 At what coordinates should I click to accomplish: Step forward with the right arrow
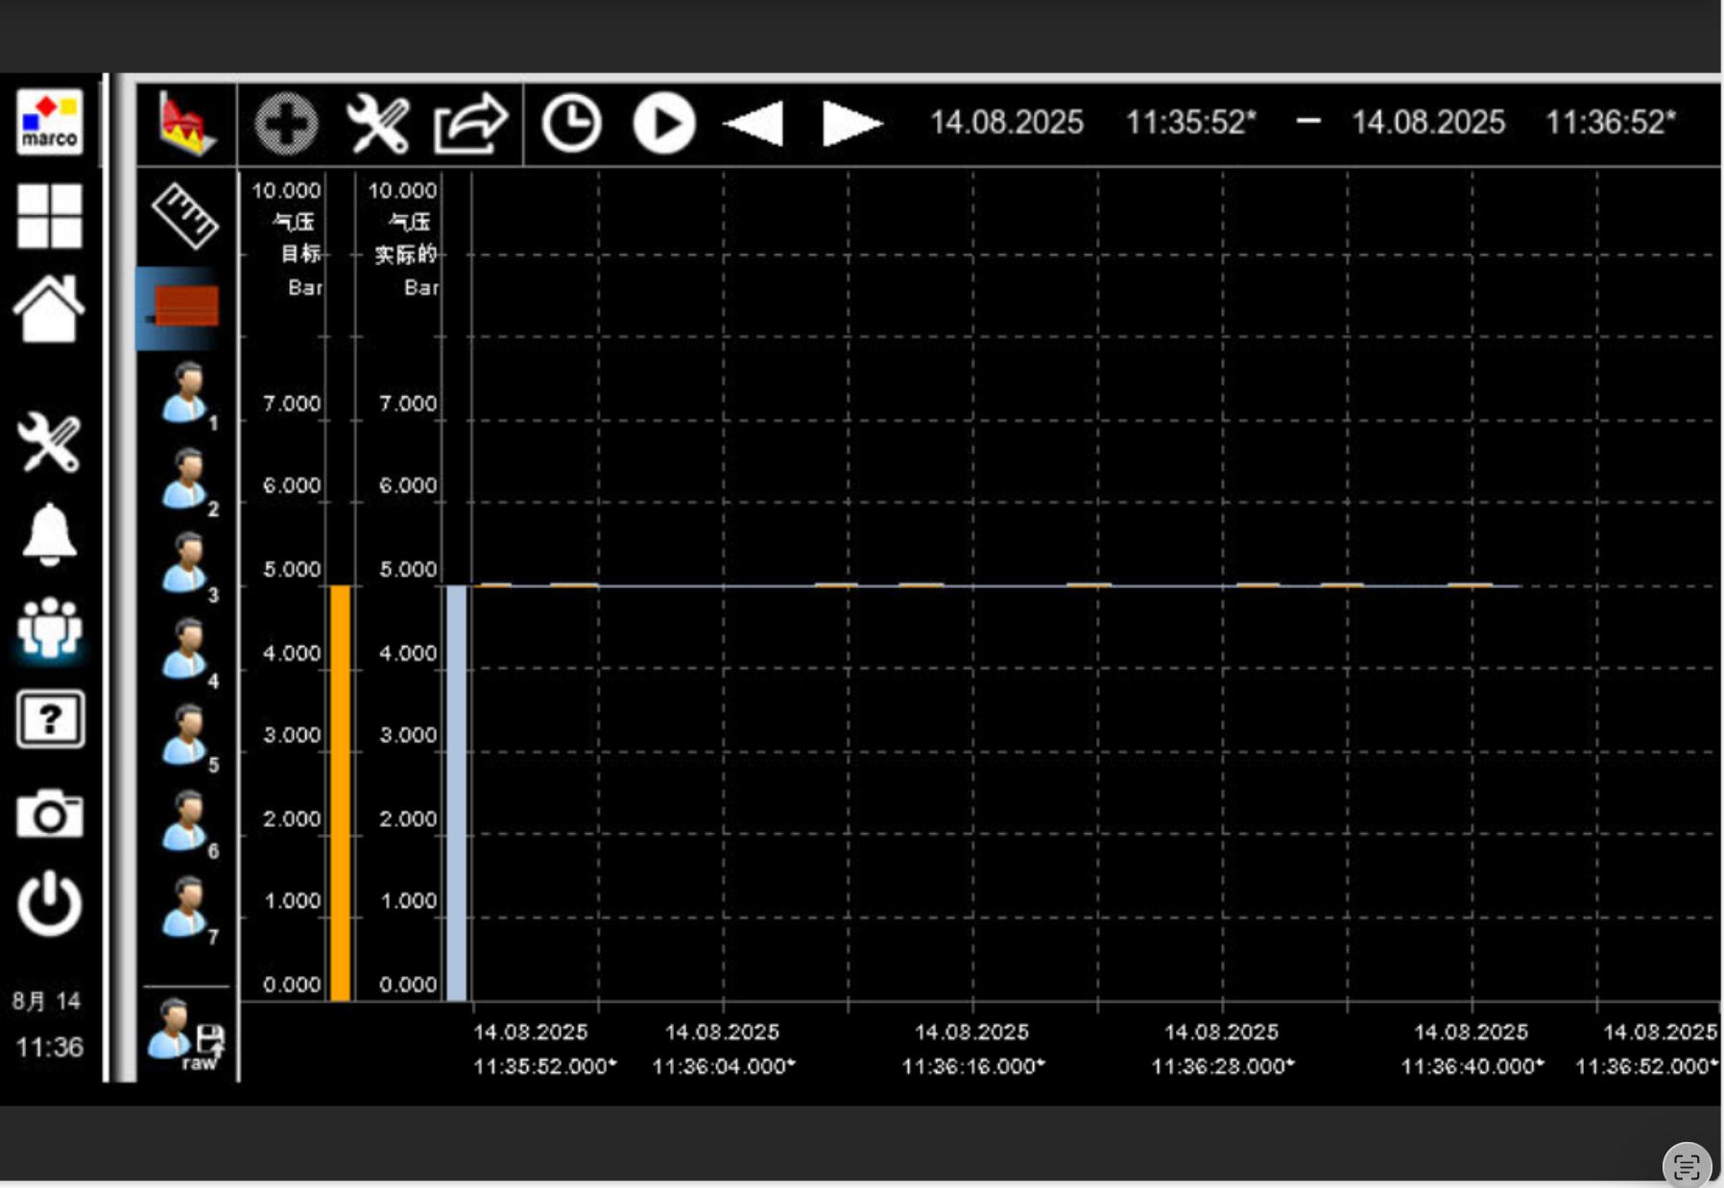850,124
